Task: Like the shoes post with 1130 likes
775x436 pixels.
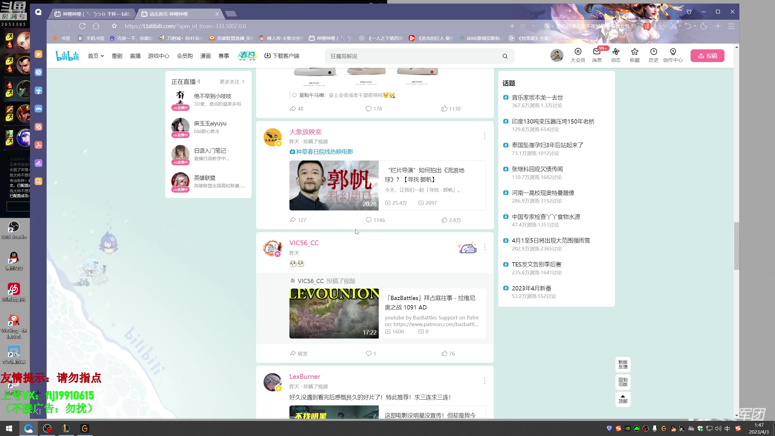Action: 451,108
